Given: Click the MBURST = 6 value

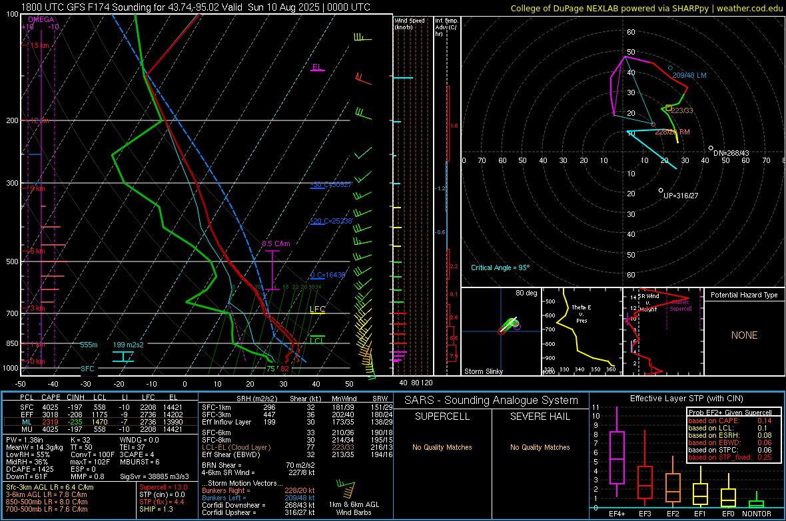Looking at the screenshot, I should tap(140, 461).
